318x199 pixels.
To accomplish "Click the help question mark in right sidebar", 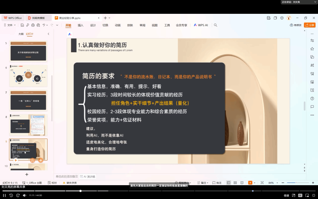I will (312, 98).
